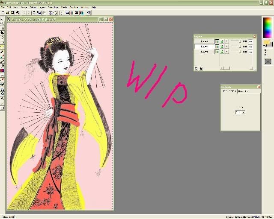274x219 pixels.
Task: Toggle visibility of Layer3
Action: click(217, 47)
